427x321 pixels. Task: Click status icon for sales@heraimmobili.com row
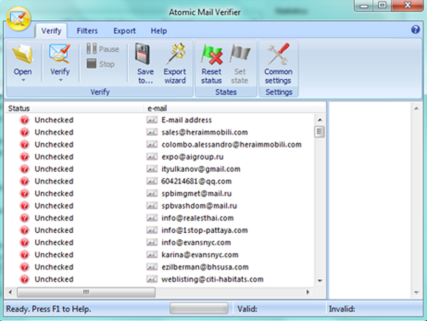(x=25, y=132)
